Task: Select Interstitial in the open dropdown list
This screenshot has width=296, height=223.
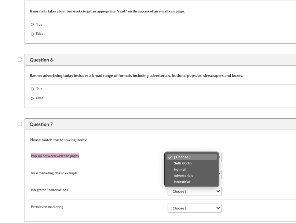Action: (182, 182)
